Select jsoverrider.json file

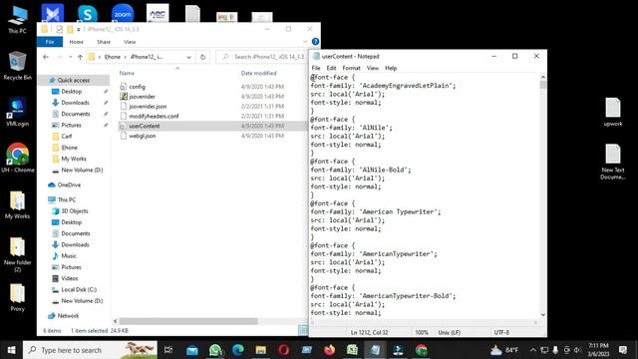pyautogui.click(x=148, y=107)
